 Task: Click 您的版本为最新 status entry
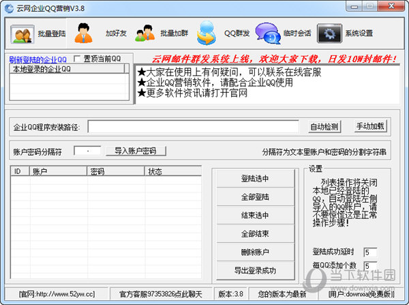click(x=282, y=294)
